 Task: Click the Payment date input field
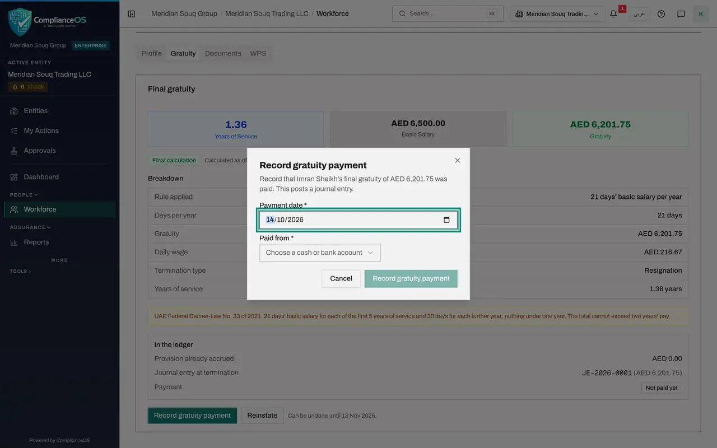tap(358, 220)
